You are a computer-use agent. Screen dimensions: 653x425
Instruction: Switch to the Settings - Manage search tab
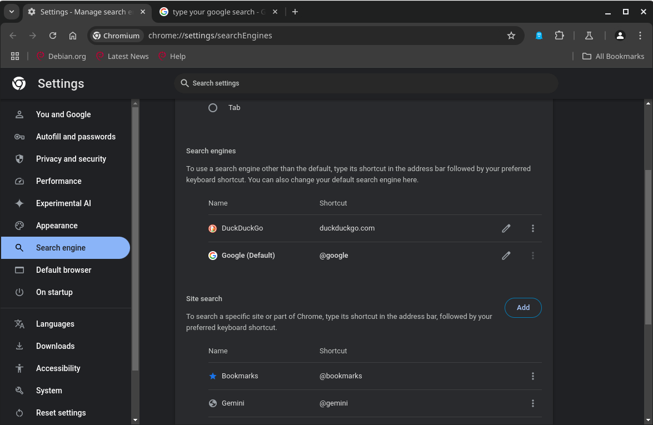pyautogui.click(x=87, y=12)
